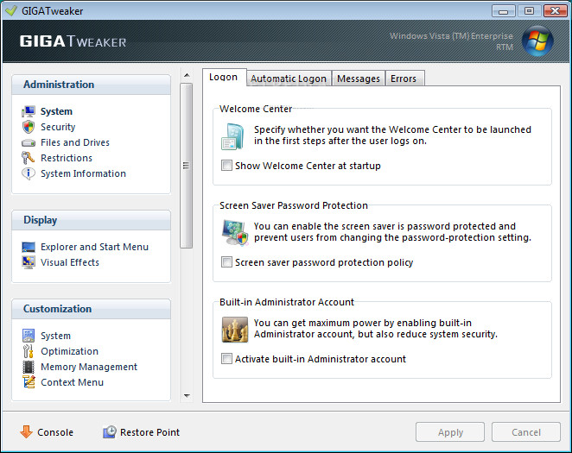Toggle Screen saver password protection policy
Viewport: 572px width, 453px height.
[226, 262]
